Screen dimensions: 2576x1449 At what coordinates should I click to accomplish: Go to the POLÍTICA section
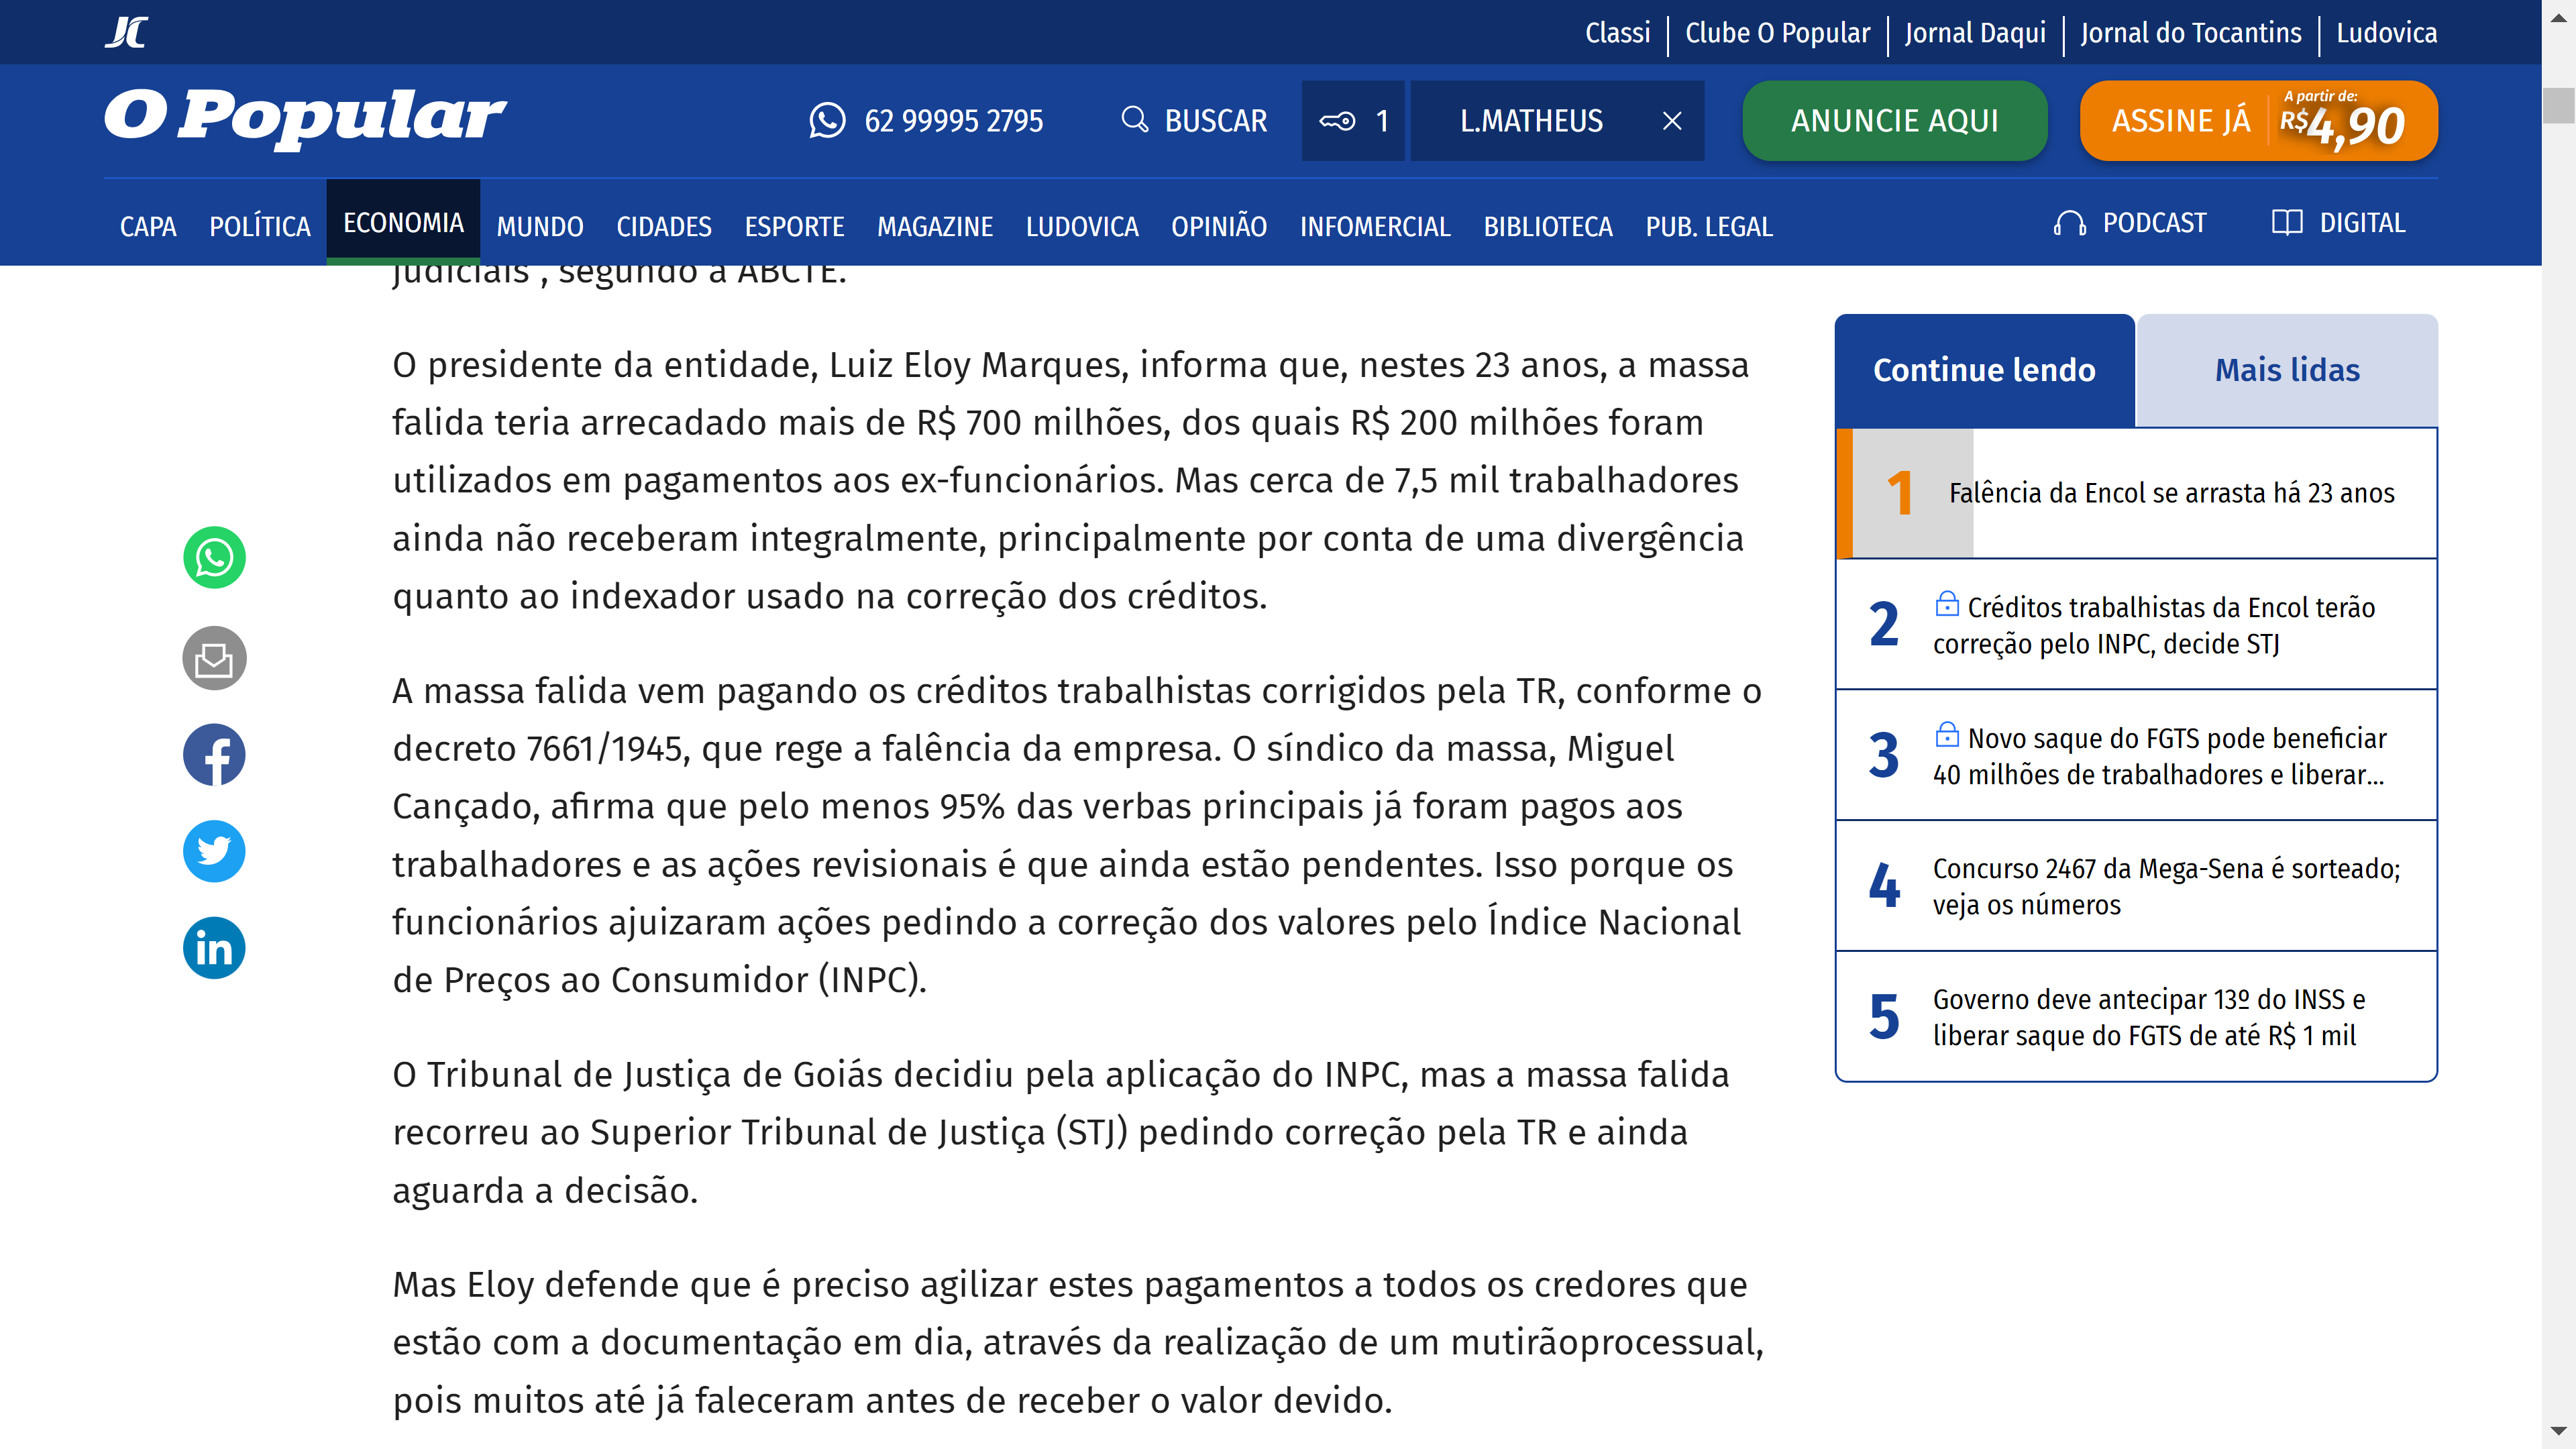coord(260,227)
